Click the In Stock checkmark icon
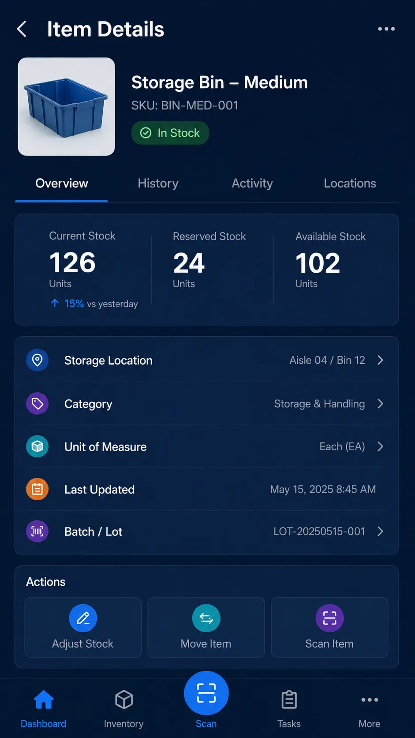415x738 pixels. tap(146, 133)
